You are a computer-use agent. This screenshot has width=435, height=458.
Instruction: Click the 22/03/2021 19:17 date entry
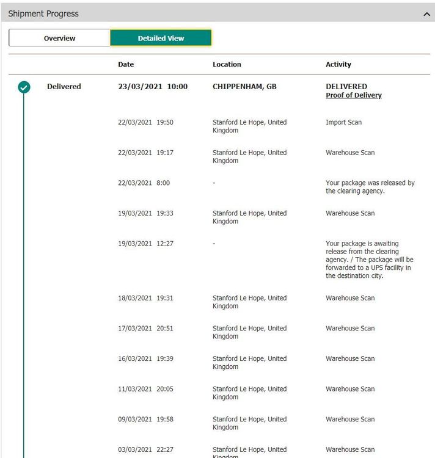(x=145, y=153)
